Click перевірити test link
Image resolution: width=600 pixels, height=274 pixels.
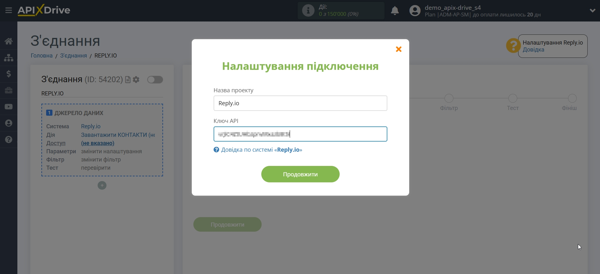coord(96,168)
